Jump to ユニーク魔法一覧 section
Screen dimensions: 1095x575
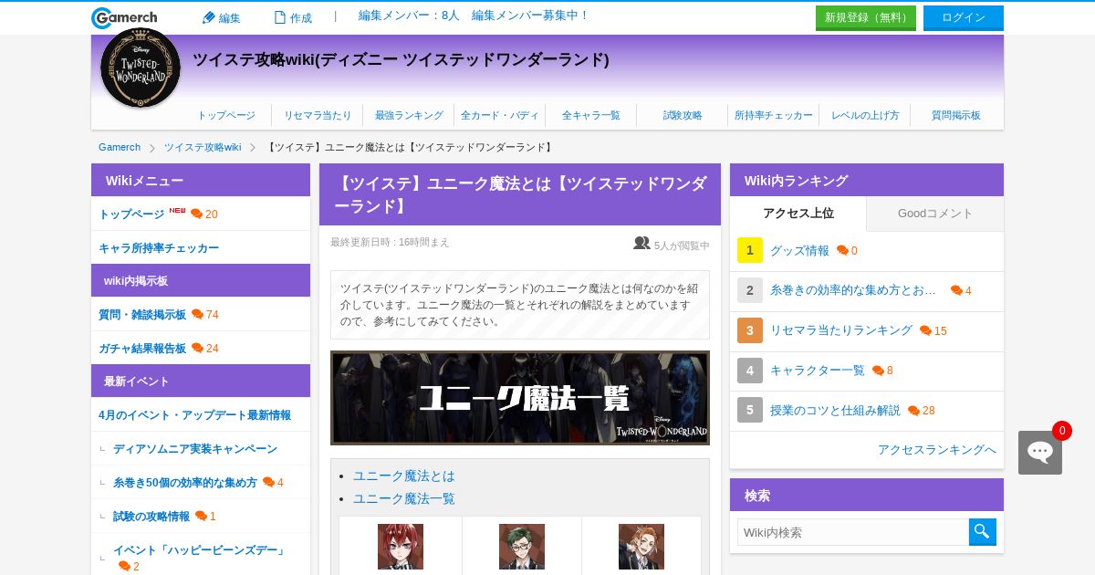pyautogui.click(x=403, y=499)
